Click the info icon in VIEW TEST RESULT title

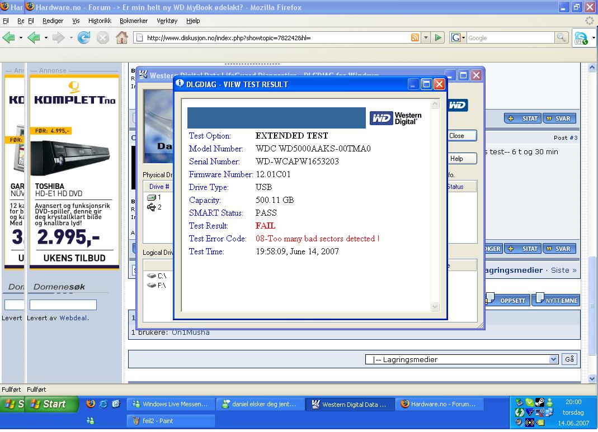tap(180, 83)
